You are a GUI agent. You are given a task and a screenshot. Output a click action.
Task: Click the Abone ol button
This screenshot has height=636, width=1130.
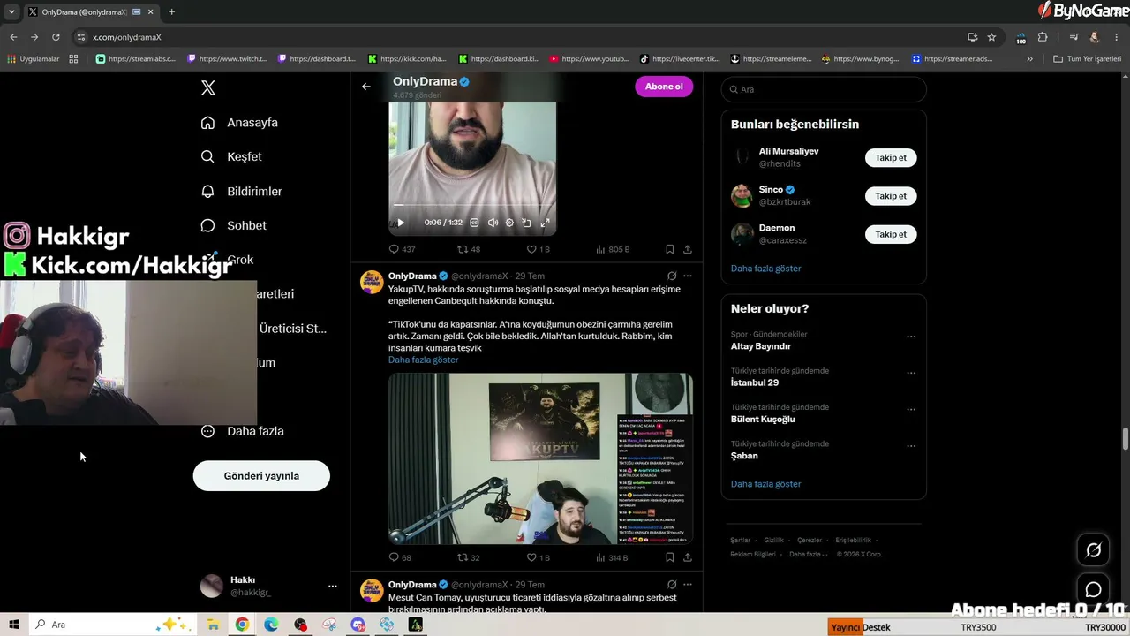click(664, 87)
